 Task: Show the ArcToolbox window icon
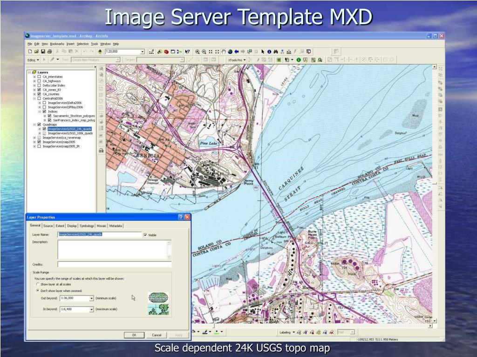[x=166, y=52]
